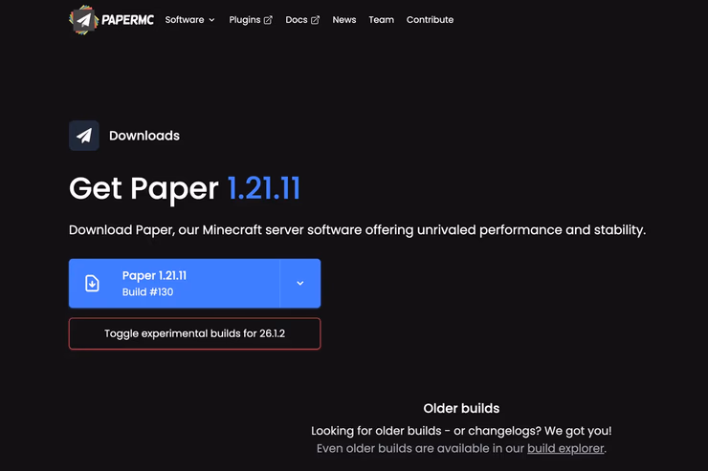
Task: Open the Contribute page
Action: click(x=430, y=20)
